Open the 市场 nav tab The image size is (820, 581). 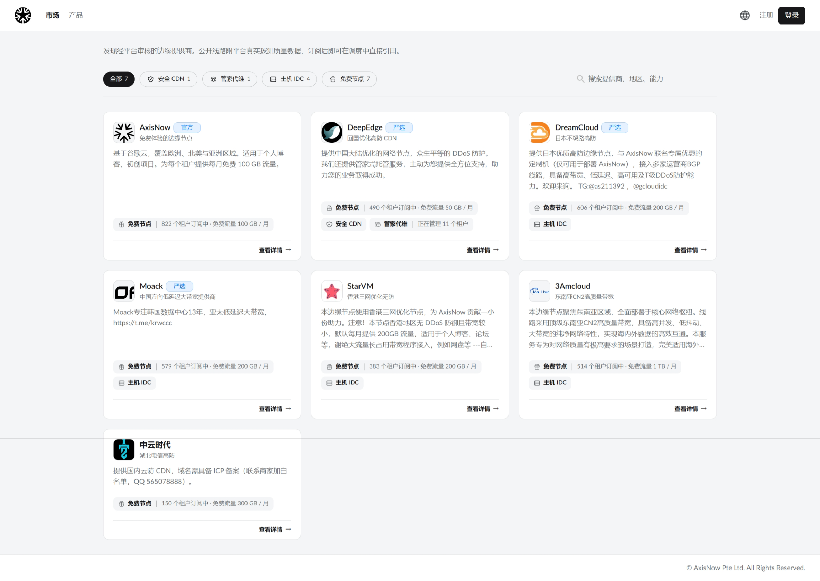tap(52, 16)
